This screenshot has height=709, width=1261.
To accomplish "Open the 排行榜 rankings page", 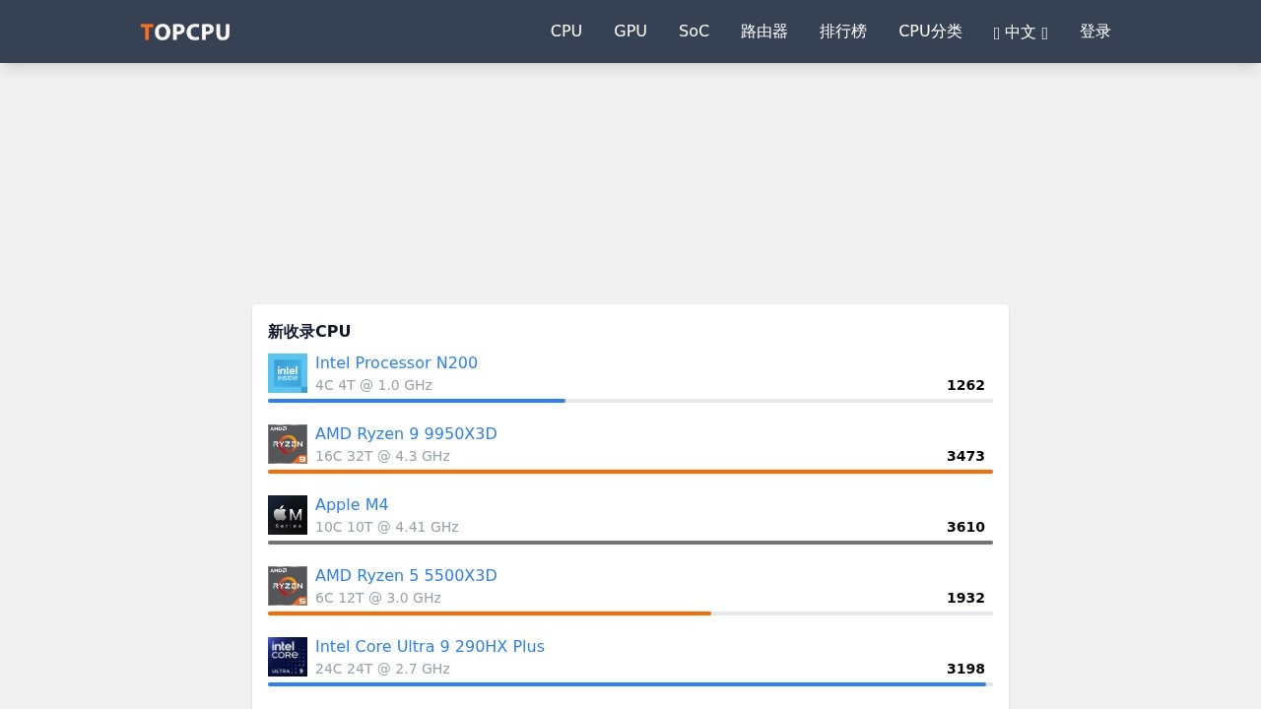I will [x=843, y=32].
